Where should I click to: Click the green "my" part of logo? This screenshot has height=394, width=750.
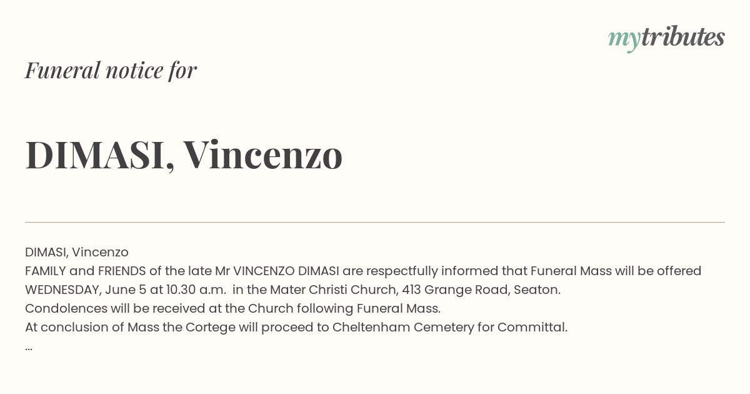pyautogui.click(x=624, y=39)
